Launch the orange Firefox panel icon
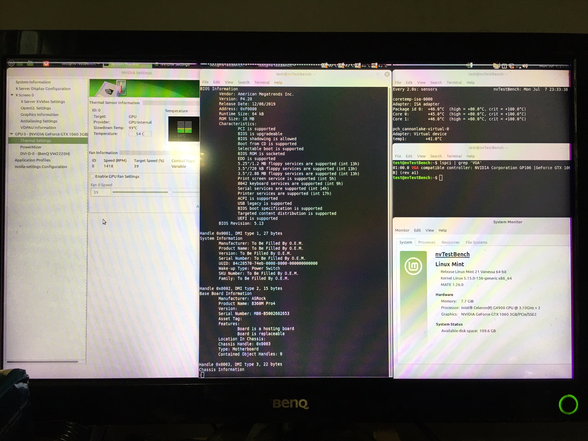 tap(46, 63)
